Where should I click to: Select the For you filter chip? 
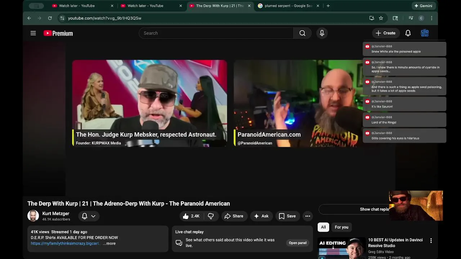(x=341, y=227)
